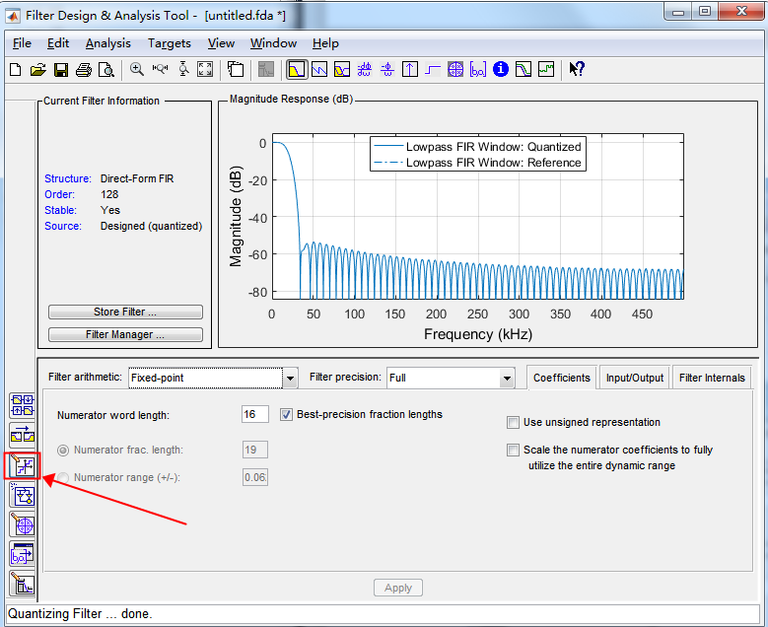
Task: Open the Pole/Zero Editor sidebar icon
Action: click(22, 524)
